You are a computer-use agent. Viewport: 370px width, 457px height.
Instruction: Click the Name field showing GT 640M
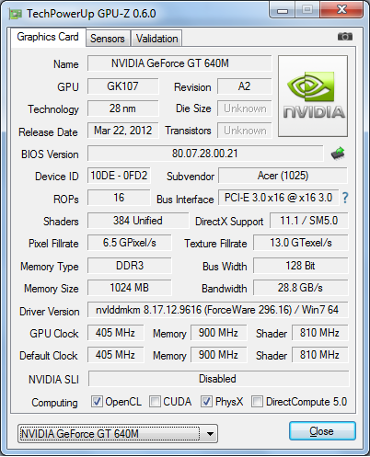click(179, 63)
